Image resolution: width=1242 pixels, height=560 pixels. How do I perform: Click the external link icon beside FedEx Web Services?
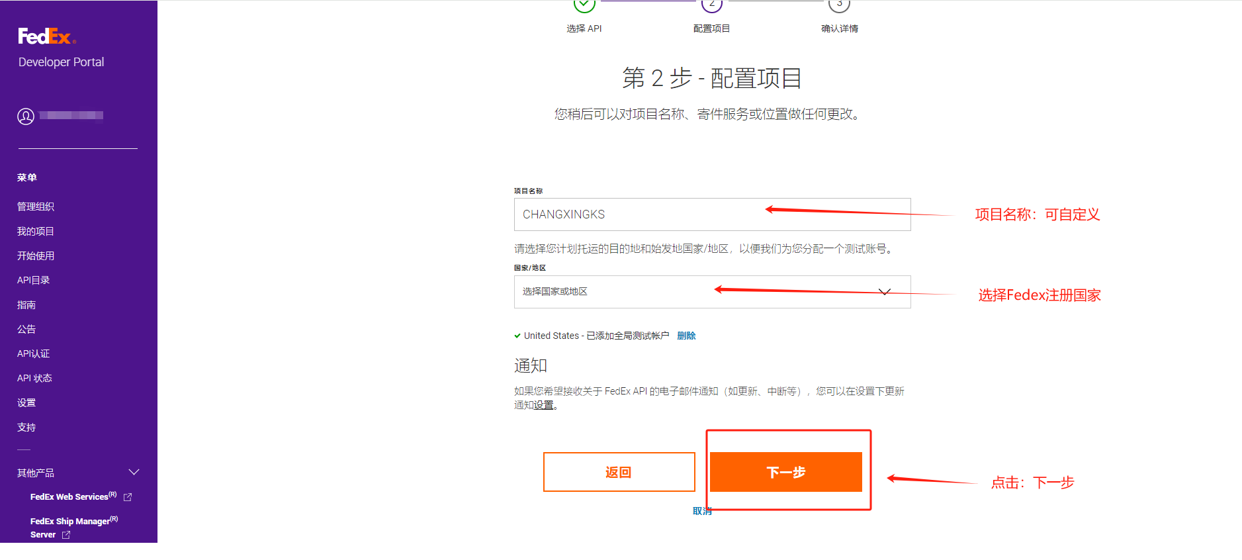click(x=128, y=497)
